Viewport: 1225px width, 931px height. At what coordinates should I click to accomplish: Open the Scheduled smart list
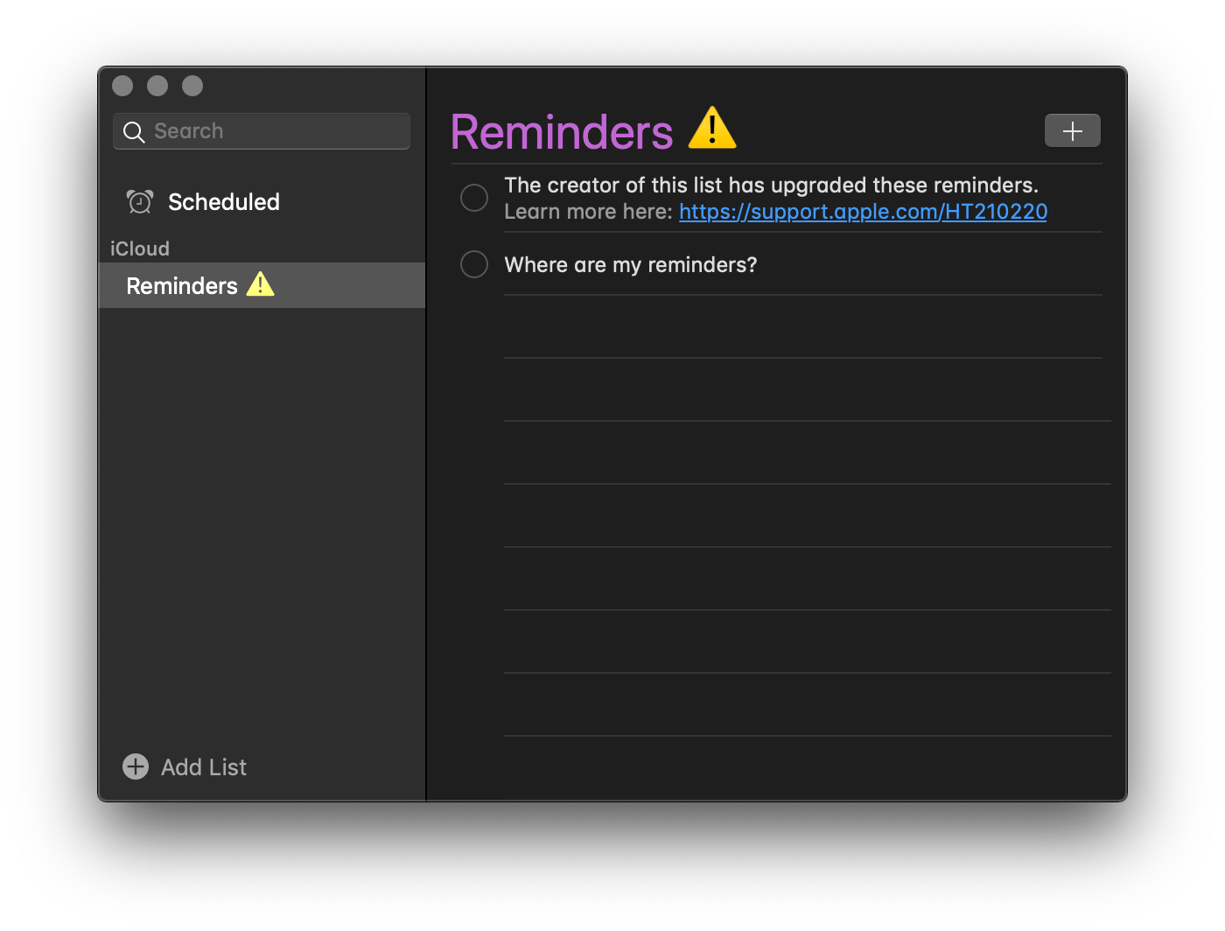pos(223,201)
